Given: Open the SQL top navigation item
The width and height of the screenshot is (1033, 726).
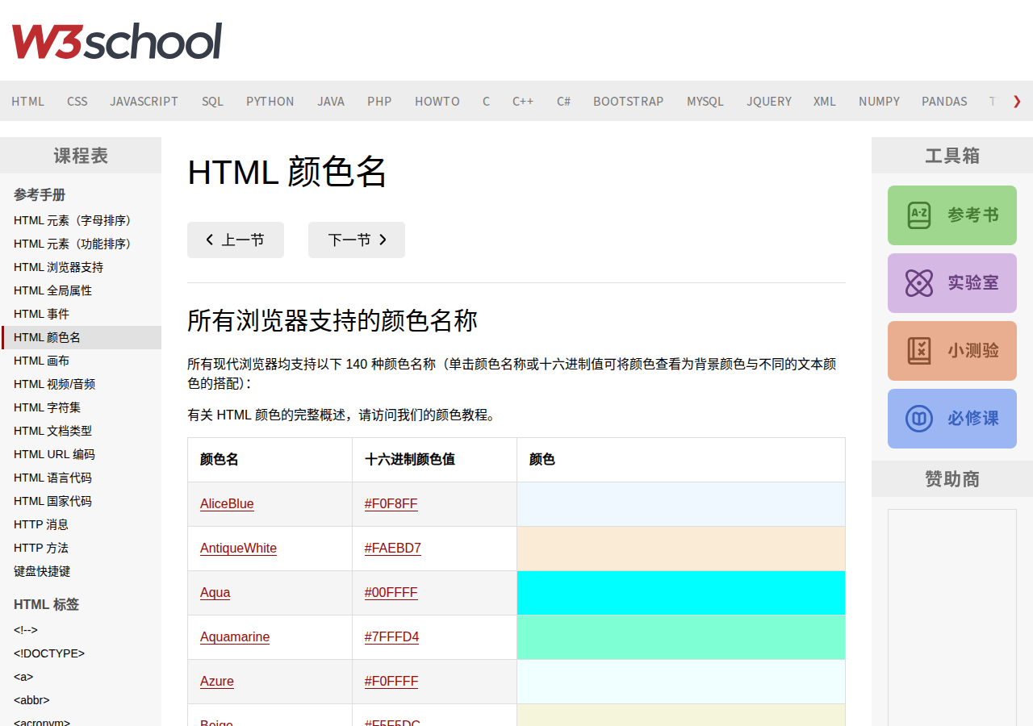Looking at the screenshot, I should pyautogui.click(x=212, y=101).
